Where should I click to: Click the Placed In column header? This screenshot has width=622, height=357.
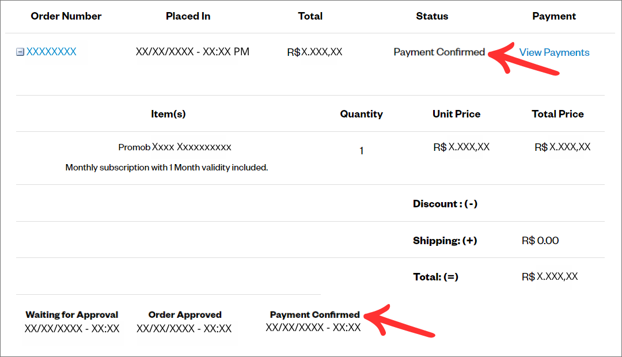(x=188, y=16)
